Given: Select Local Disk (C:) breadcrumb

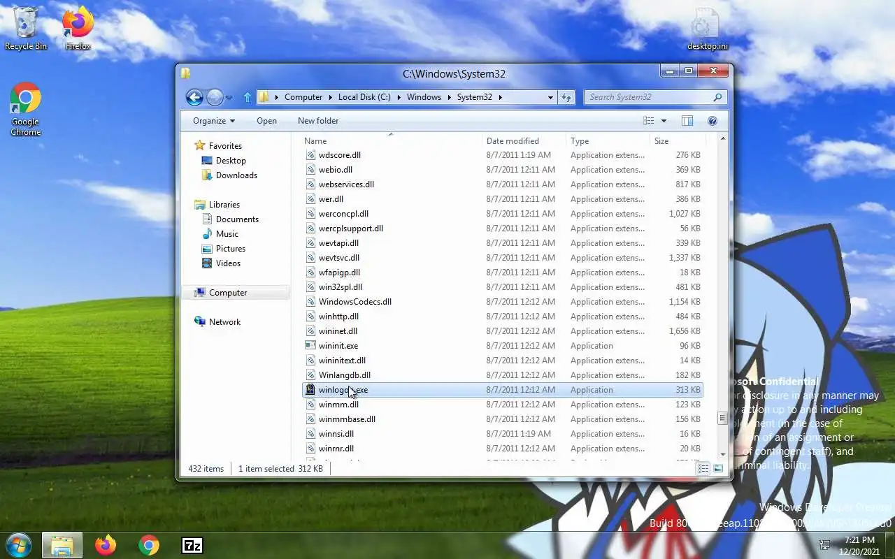Looking at the screenshot, I should click(364, 97).
